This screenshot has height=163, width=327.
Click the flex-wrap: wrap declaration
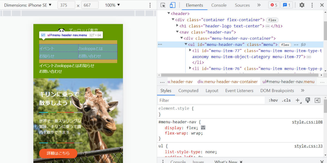[x=184, y=133]
